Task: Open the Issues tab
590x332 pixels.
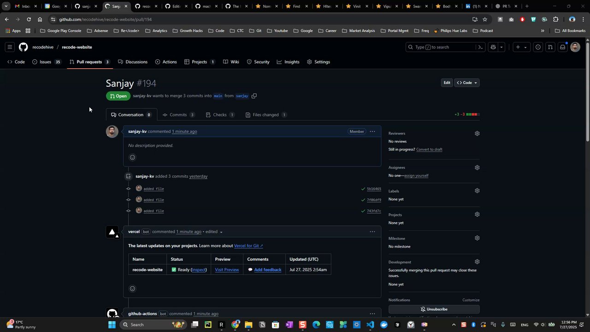Action: (46, 62)
